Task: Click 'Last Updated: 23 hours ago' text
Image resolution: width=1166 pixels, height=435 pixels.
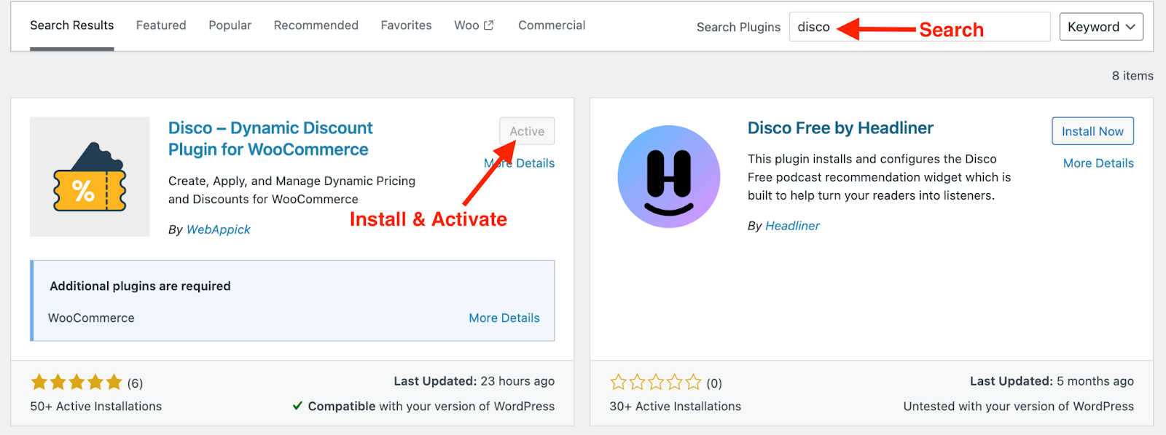Action: [474, 381]
